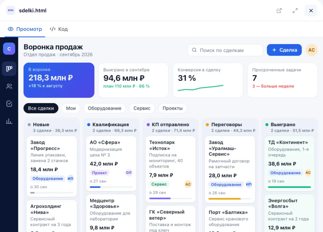This screenshot has width=323, height=232.
Task: Click АС avatar on Технопарк «Исток» card
Action: (x=188, y=184)
